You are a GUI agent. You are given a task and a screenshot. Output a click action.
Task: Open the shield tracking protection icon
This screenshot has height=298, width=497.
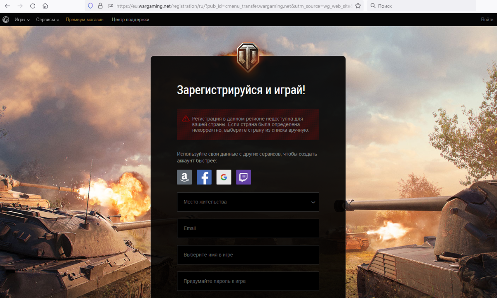click(90, 6)
